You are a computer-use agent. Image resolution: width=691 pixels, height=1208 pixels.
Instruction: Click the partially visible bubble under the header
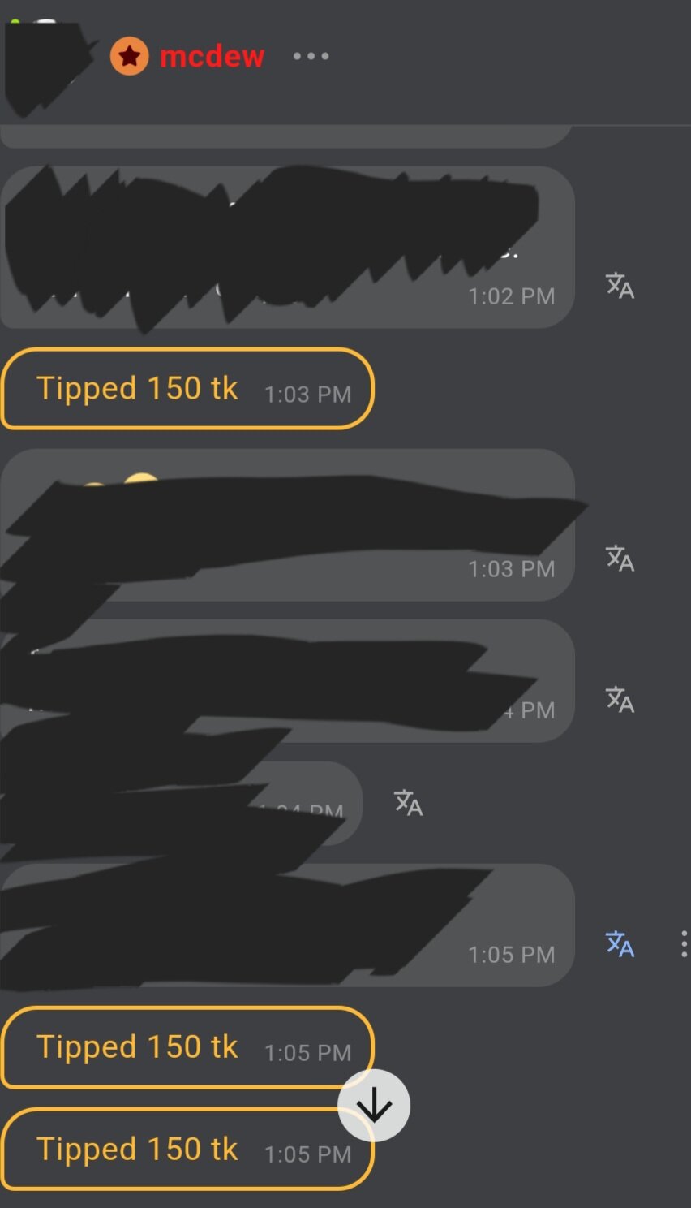tap(287, 136)
